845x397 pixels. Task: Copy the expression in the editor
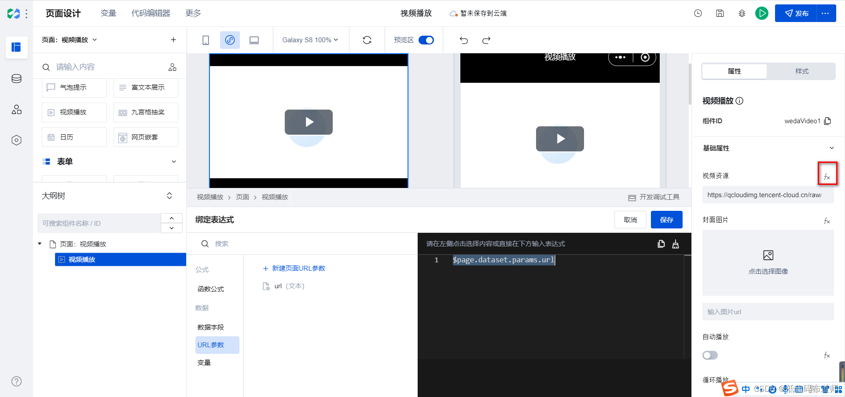click(x=661, y=244)
